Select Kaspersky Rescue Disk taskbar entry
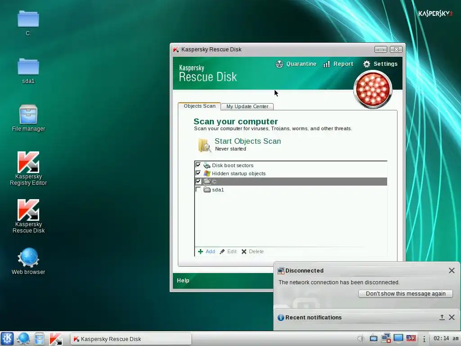 point(131,339)
